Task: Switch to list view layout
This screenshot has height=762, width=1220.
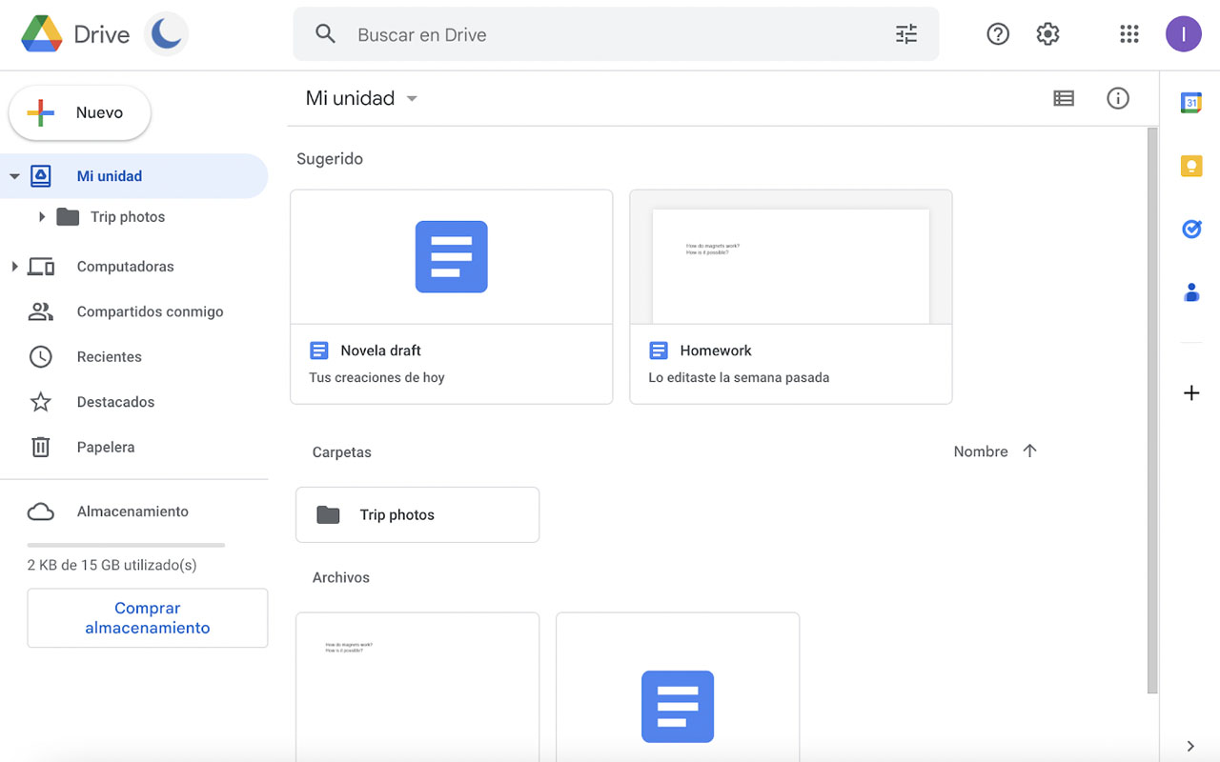Action: 1064,98
